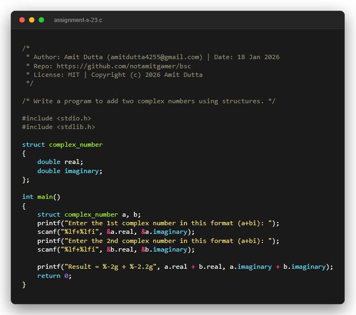Click the 'struct complex_number a, b;' line
This screenshot has height=315, width=356.
click(89, 214)
